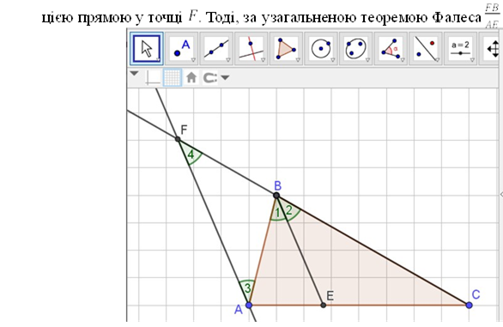Select the Move arrow tool
This screenshot has width=503, height=327.
(x=147, y=49)
